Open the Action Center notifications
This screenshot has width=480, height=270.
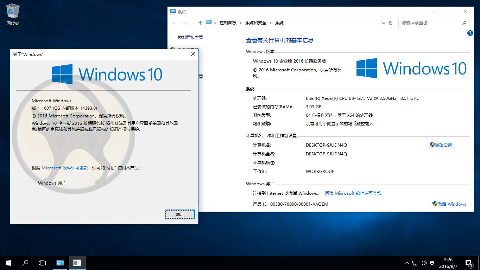(468, 263)
